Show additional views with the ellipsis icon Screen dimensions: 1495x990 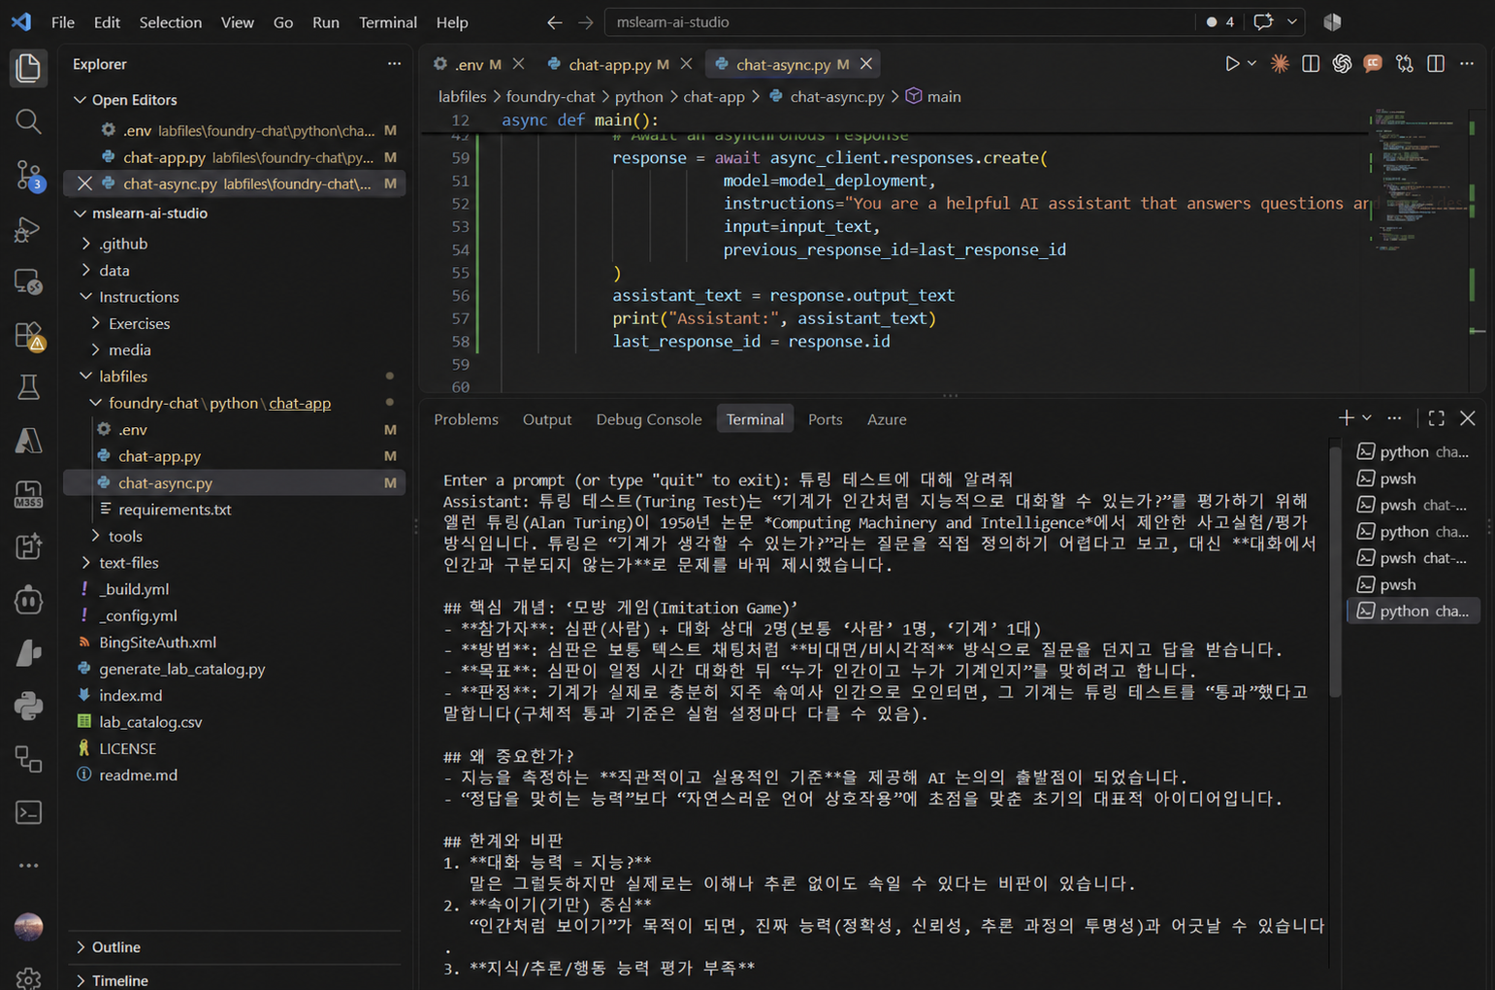[x=28, y=865]
